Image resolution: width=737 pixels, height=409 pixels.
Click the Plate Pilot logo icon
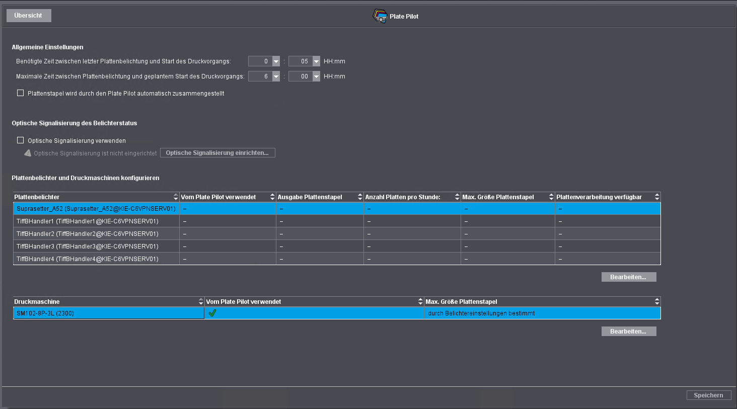[380, 16]
